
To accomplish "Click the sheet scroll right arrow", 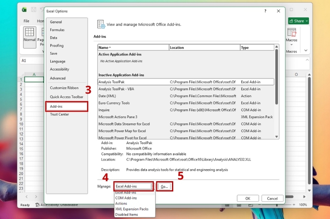I will (x=304, y=197).
